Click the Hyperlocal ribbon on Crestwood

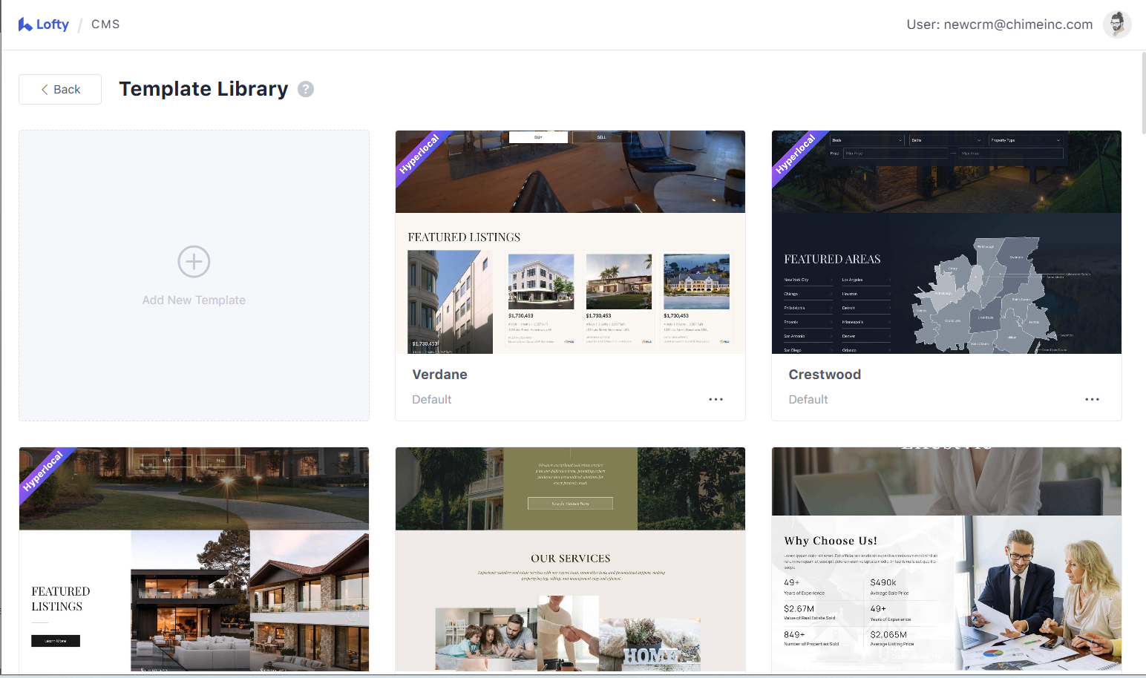[x=796, y=154]
